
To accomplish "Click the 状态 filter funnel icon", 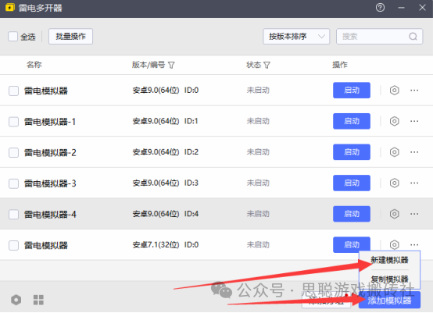I will (267, 65).
